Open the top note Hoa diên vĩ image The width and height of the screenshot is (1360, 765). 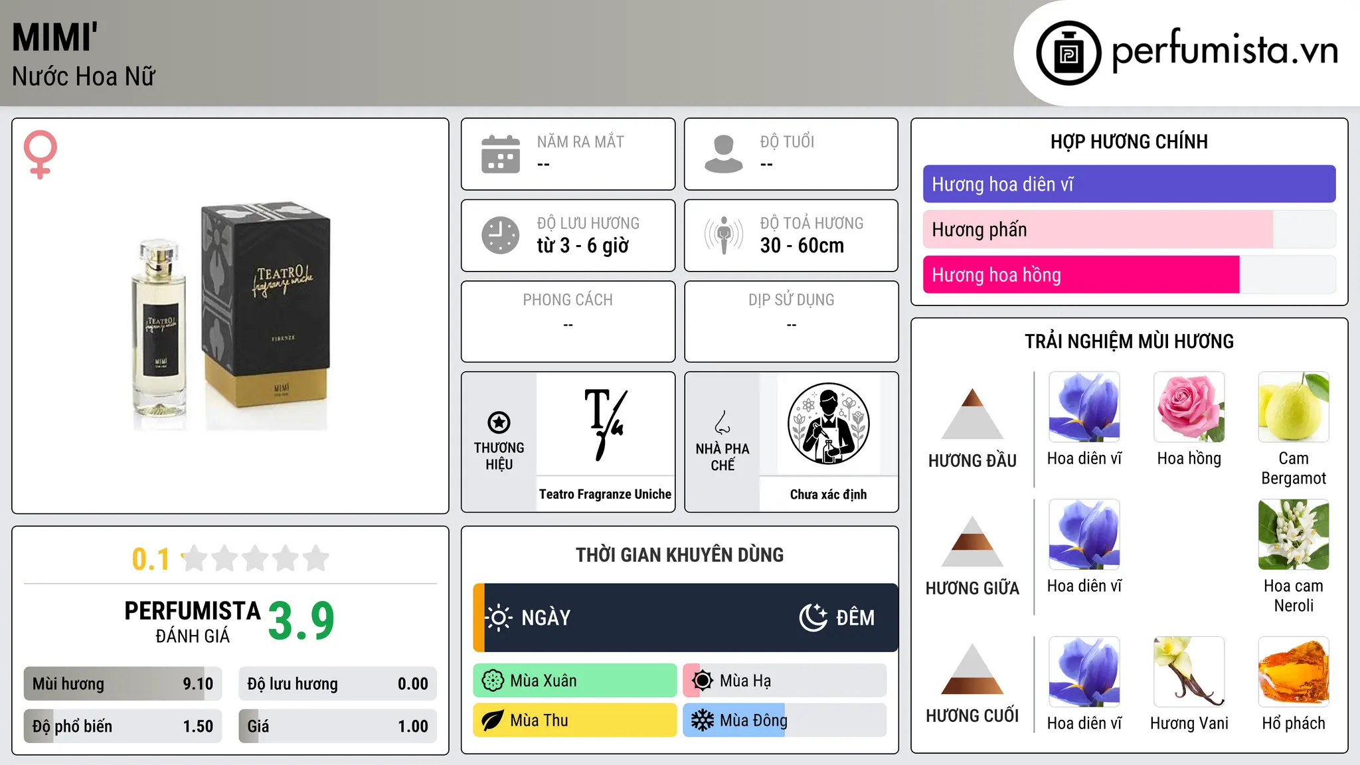coord(1084,407)
